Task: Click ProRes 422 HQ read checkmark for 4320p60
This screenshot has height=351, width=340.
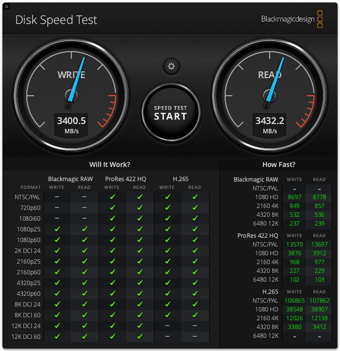Action: [139, 293]
